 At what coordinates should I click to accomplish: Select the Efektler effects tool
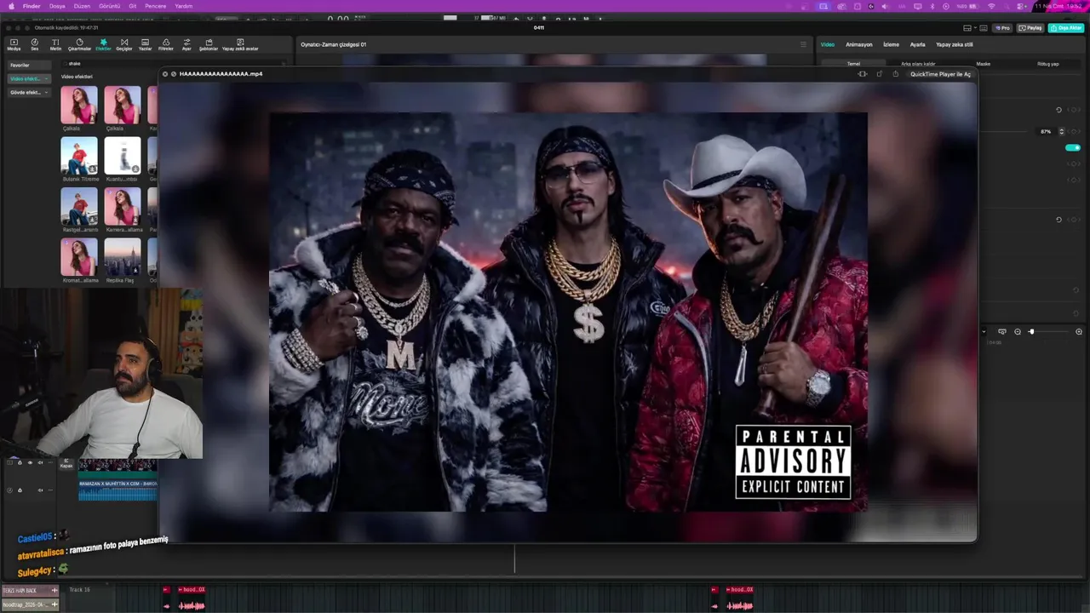click(x=103, y=44)
